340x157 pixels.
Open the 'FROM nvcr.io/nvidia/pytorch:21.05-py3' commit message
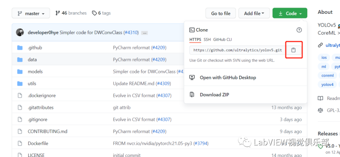(x=153, y=144)
